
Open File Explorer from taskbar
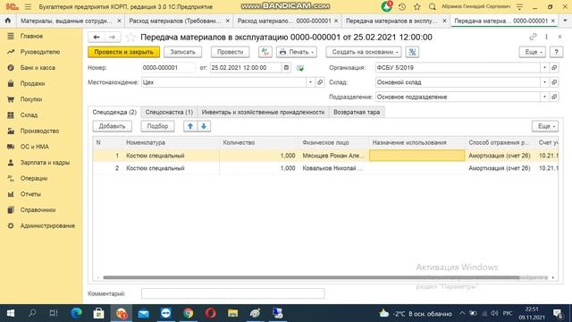pyautogui.click(x=232, y=313)
